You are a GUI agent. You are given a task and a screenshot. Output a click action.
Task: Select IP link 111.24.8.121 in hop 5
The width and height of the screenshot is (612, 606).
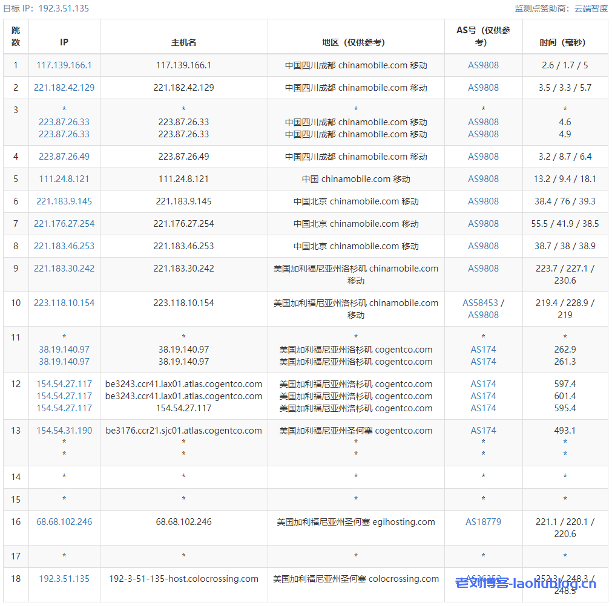coord(64,179)
